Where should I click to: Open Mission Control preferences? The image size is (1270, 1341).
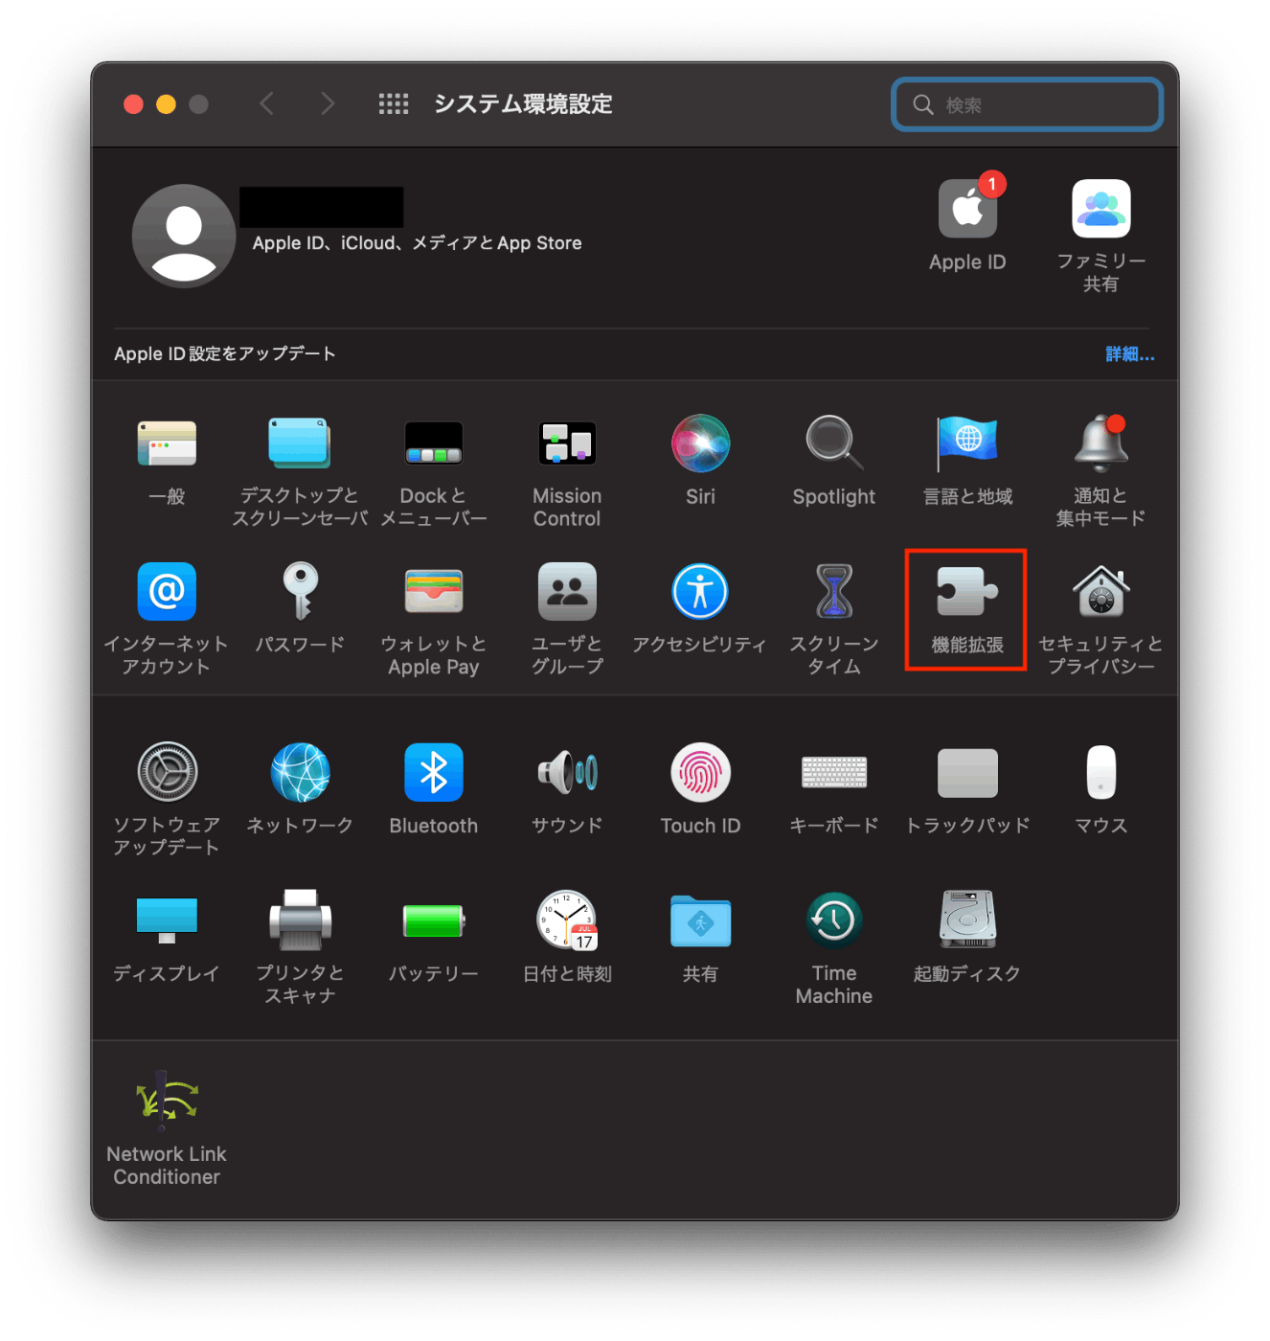pyautogui.click(x=567, y=443)
